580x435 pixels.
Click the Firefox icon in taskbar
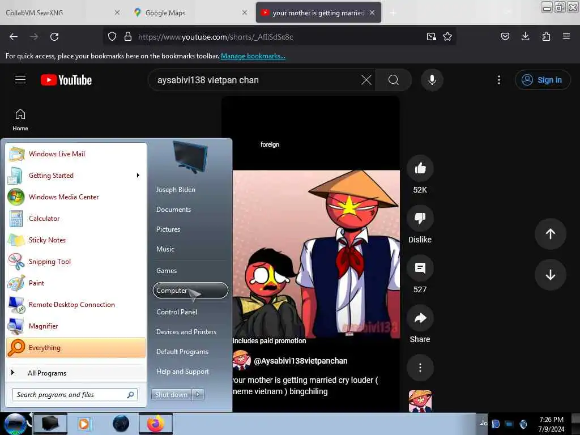coord(156,424)
